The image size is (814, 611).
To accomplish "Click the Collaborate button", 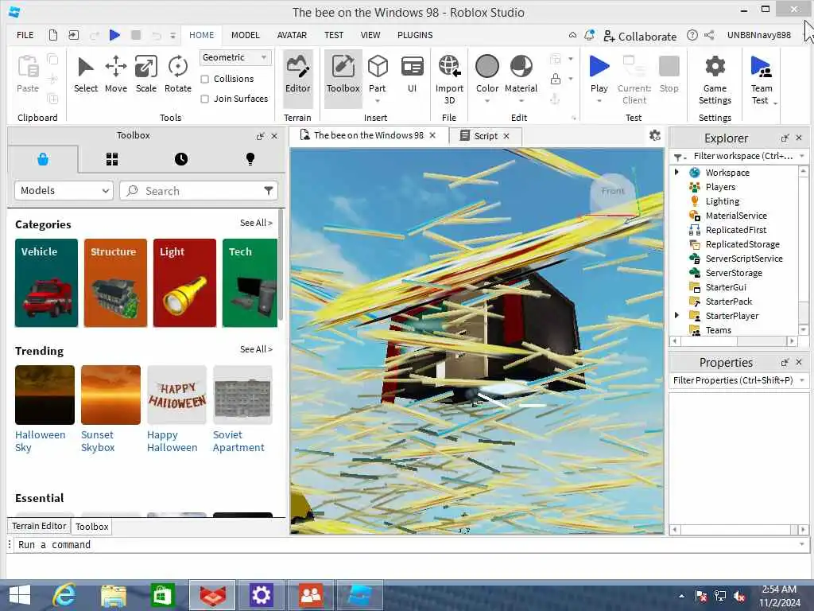I will [x=640, y=36].
